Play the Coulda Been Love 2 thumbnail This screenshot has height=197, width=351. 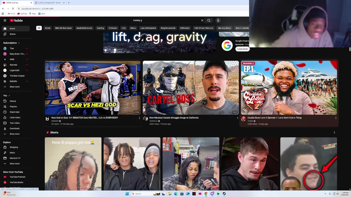tap(289, 88)
